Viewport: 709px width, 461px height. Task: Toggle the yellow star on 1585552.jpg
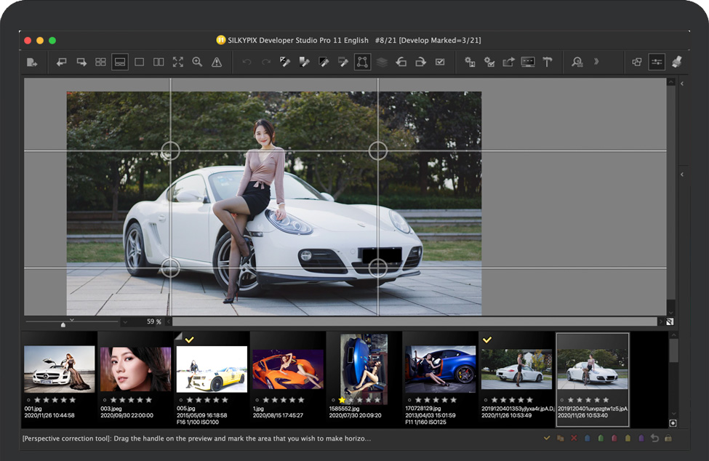tap(342, 400)
